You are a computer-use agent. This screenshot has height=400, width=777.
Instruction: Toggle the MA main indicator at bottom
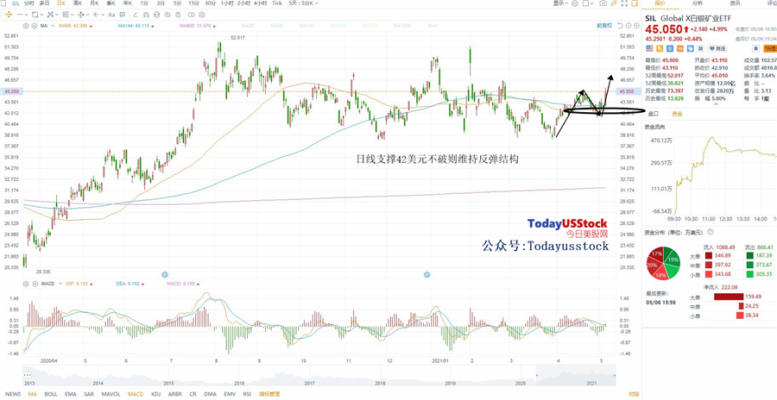(33, 394)
